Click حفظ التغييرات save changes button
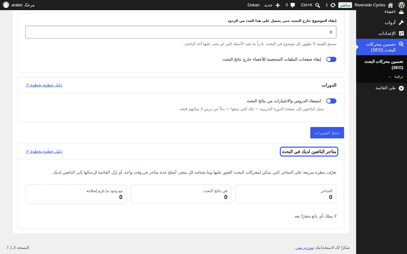Image resolution: width=407 pixels, height=254 pixels. click(327, 133)
